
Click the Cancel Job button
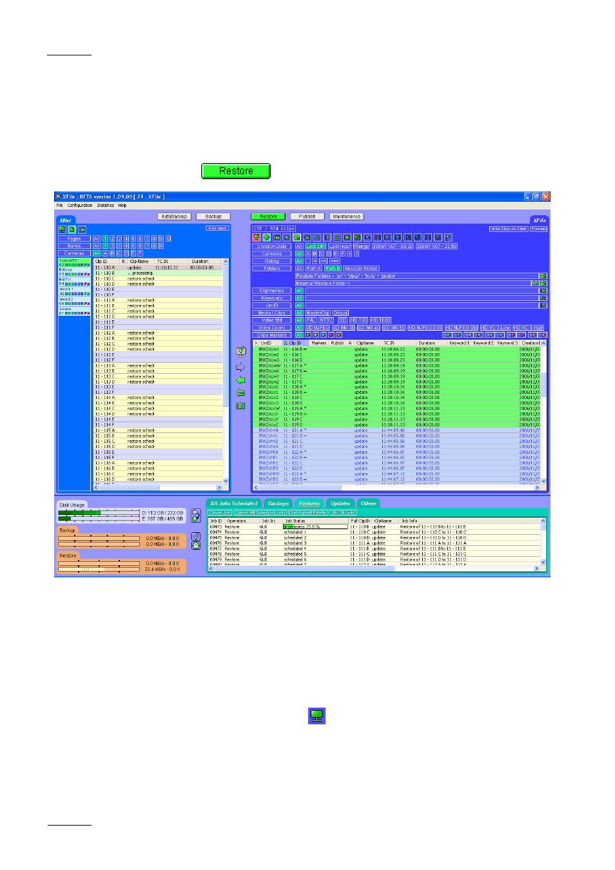click(220, 512)
